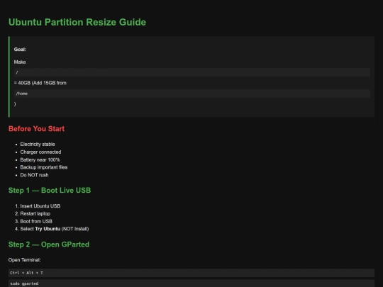This screenshot has width=383, height=287.
Task: Select the Boot from USB step
Action: 36,221
